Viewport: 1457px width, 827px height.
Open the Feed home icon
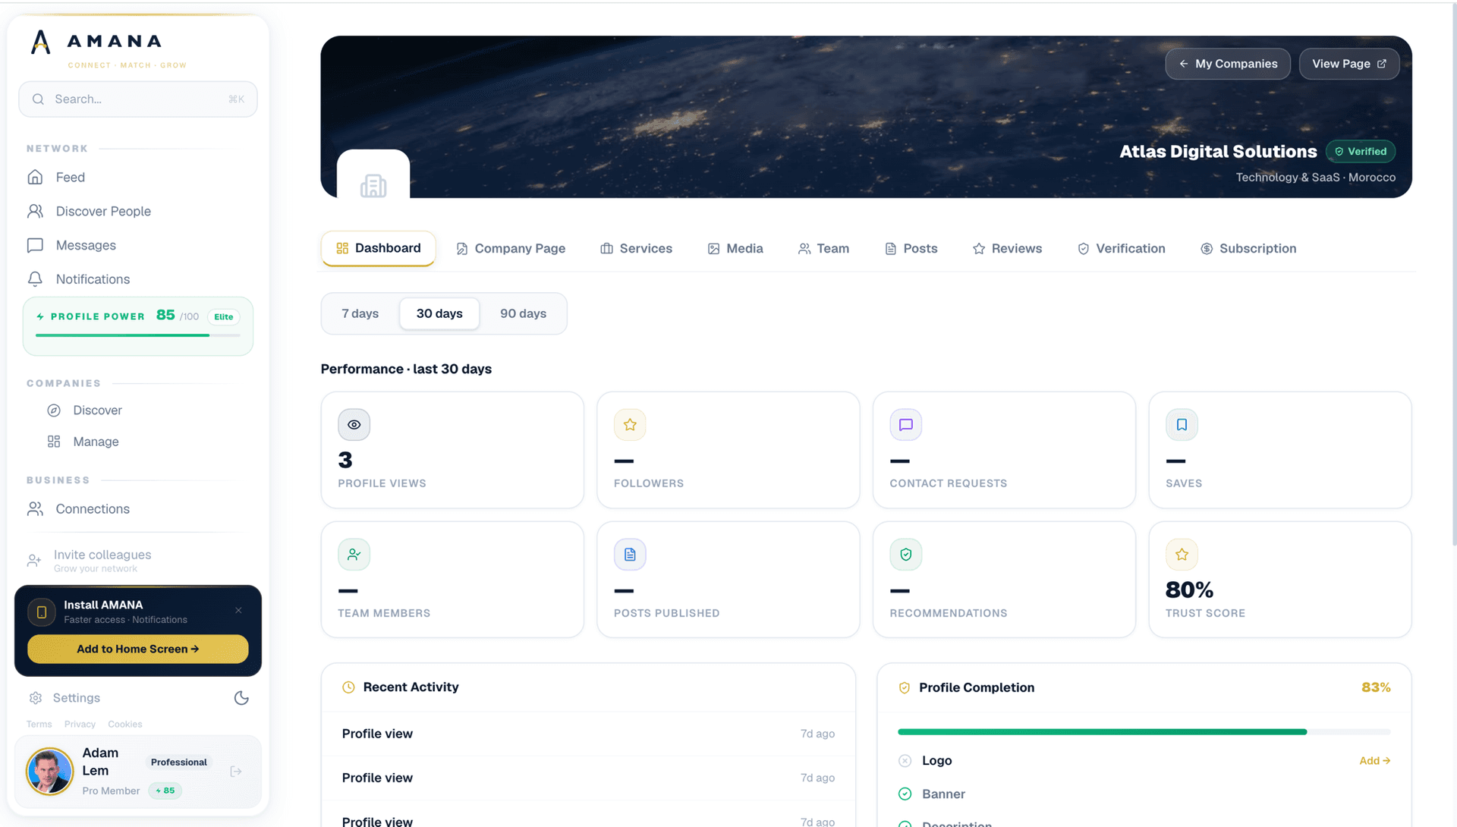pos(35,178)
